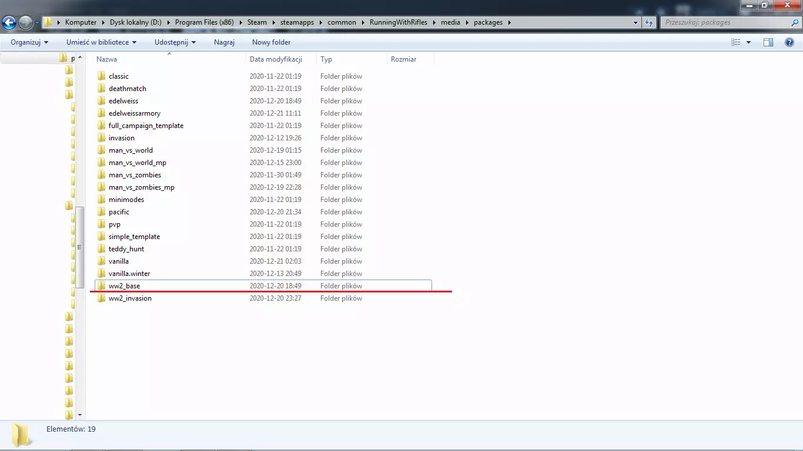Click the date 2020-12-15 23:00
Screen dimensions: 803x451
click(x=275, y=162)
